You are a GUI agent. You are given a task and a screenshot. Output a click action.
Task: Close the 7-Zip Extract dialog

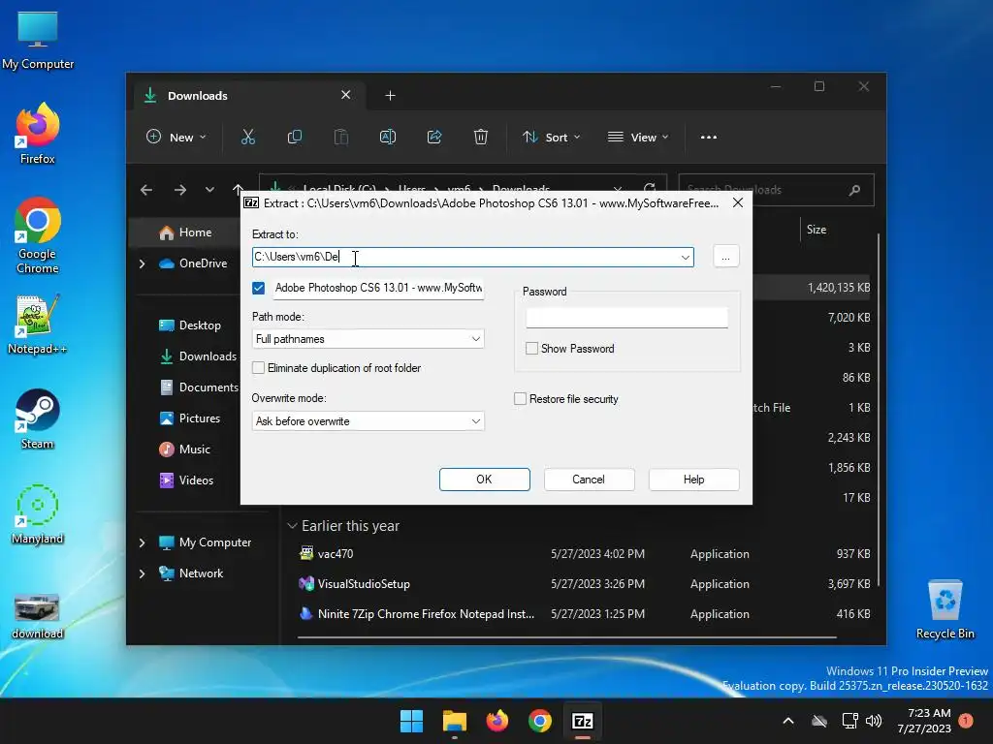tap(738, 203)
